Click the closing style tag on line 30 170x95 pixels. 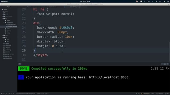point(41,55)
